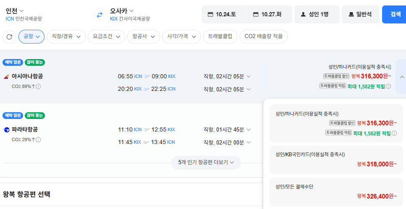
Task: Open the 시각/가격 filter dropdown
Action: click(x=181, y=36)
